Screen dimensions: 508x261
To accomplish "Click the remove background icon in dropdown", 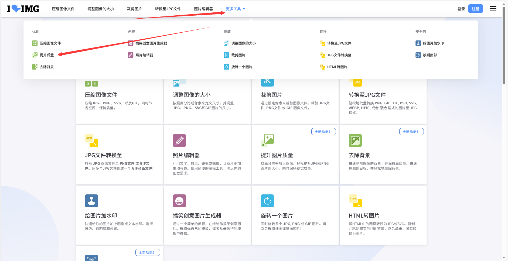I will (x=35, y=67).
